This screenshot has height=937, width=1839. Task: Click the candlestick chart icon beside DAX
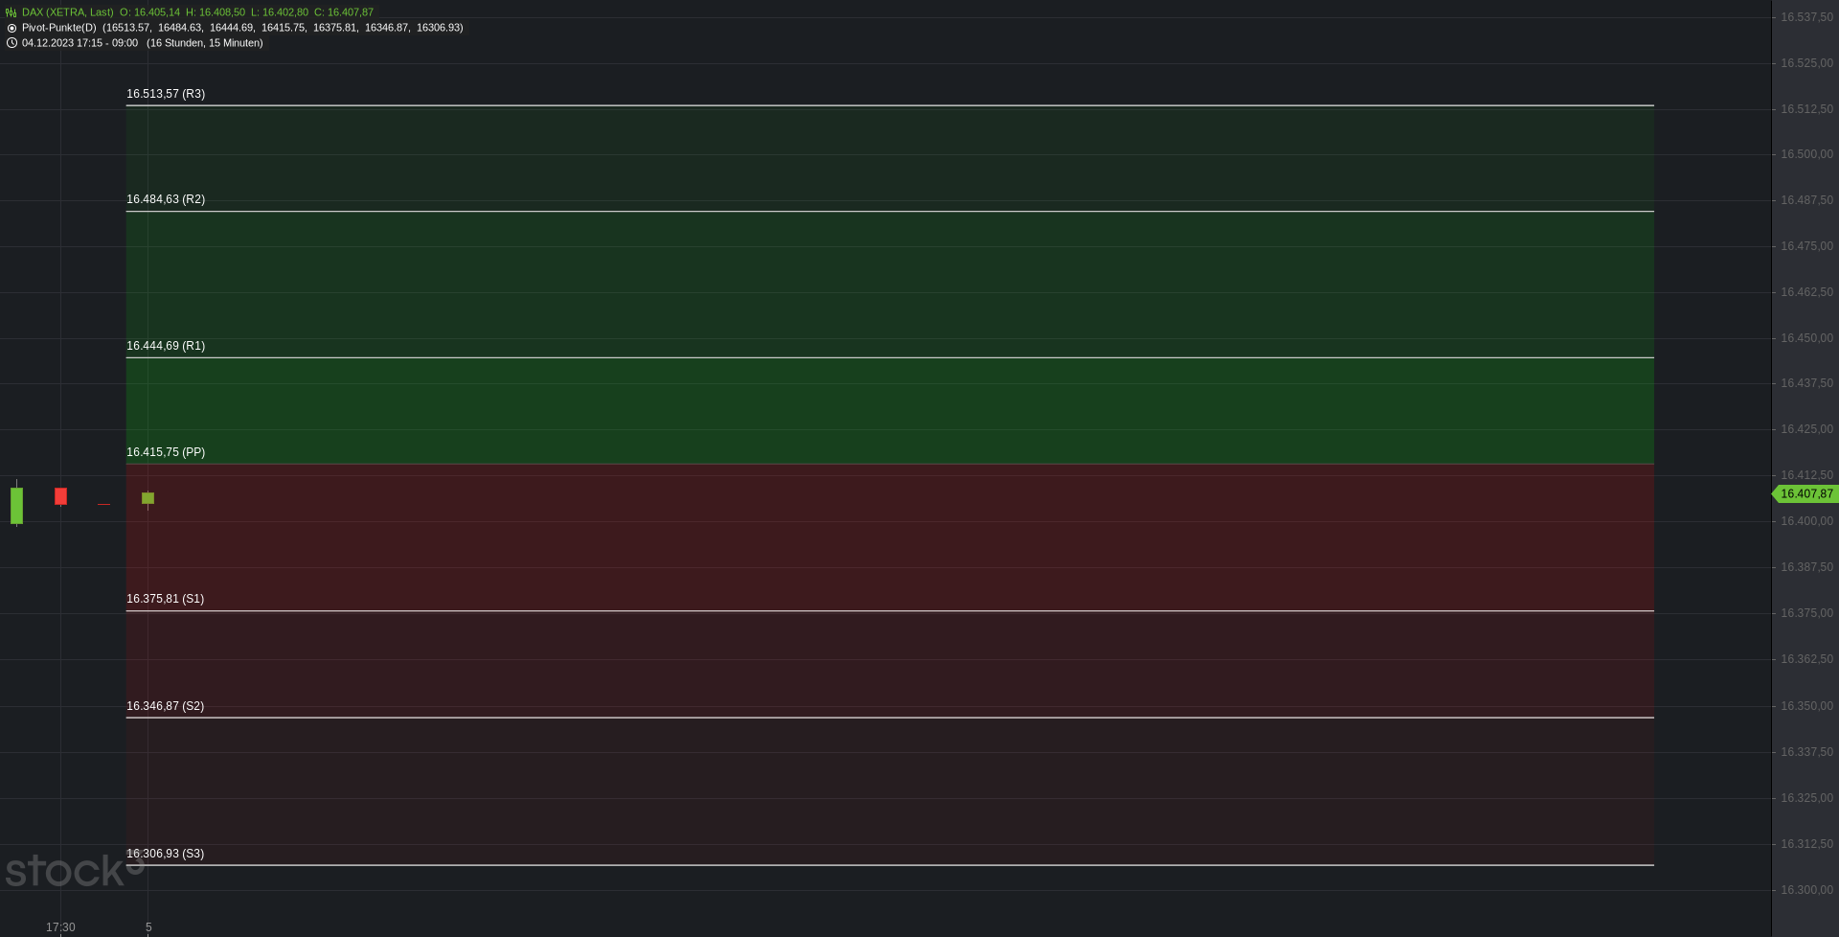[x=11, y=12]
